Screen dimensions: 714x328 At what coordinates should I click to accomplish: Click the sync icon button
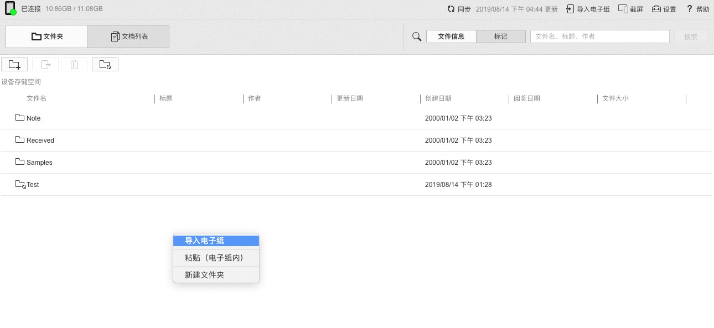[x=451, y=9]
